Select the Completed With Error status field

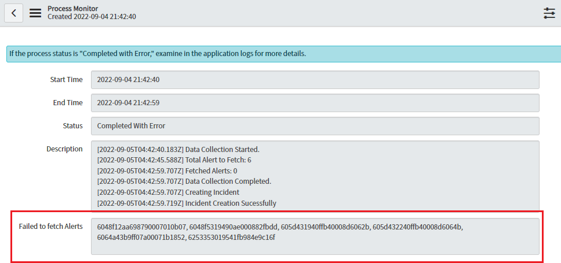[315, 126]
